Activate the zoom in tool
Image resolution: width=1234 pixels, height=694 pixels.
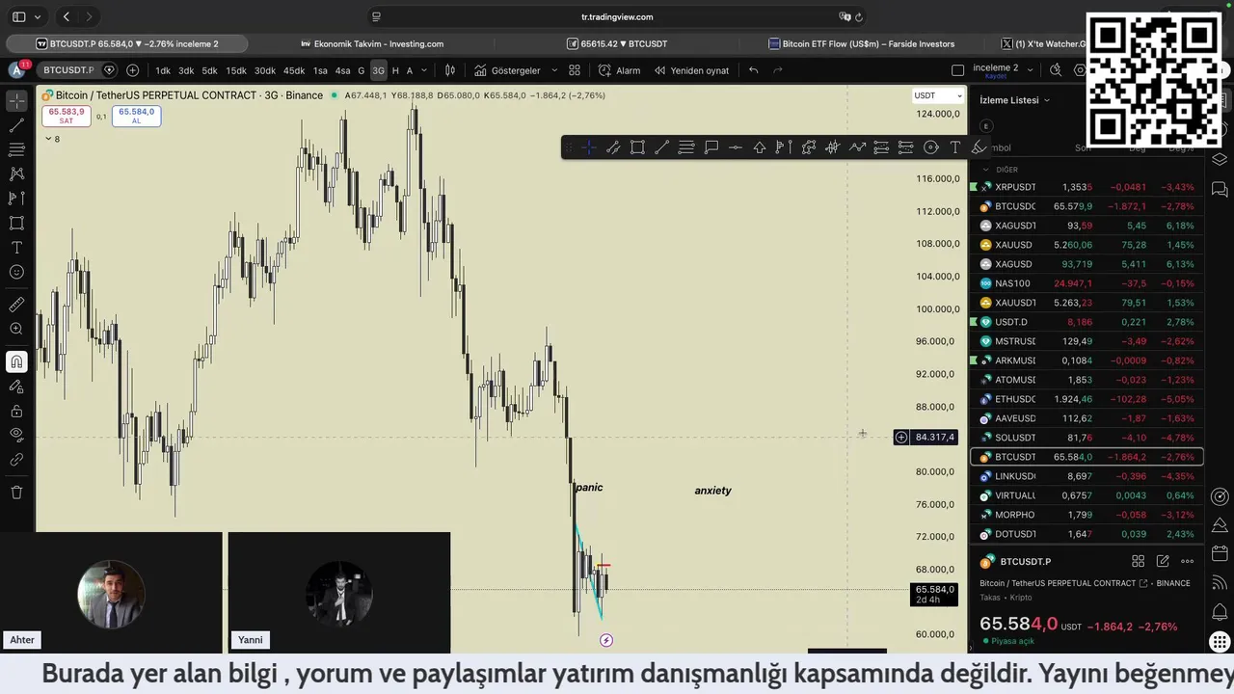click(x=16, y=329)
